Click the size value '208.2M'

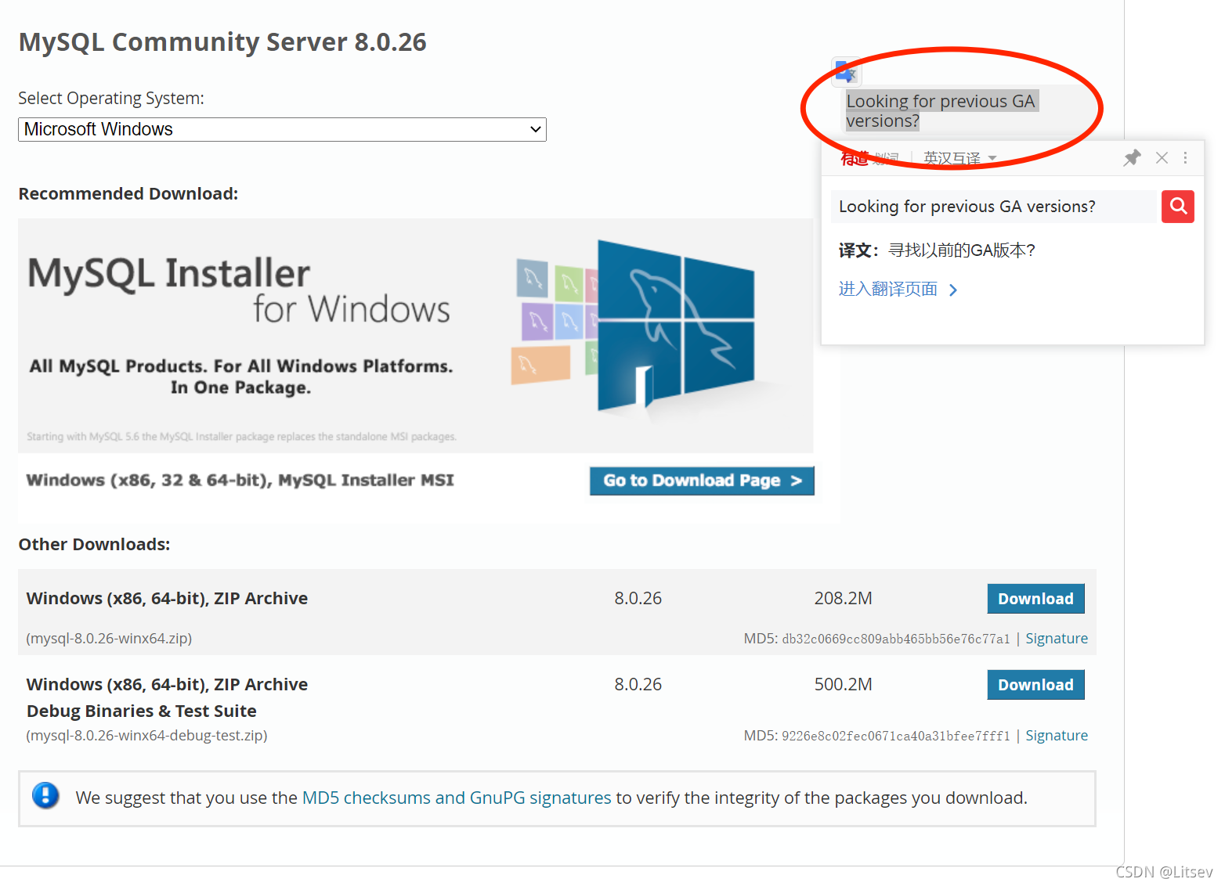click(843, 599)
